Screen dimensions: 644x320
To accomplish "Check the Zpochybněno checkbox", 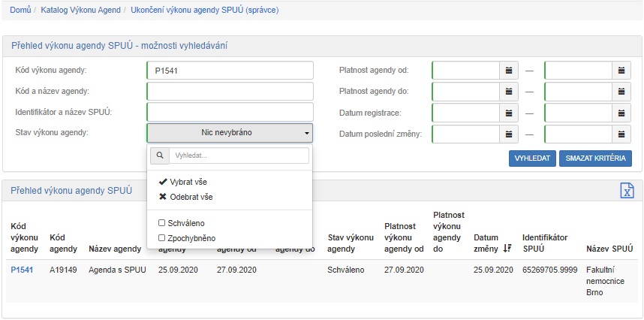I will point(162,238).
